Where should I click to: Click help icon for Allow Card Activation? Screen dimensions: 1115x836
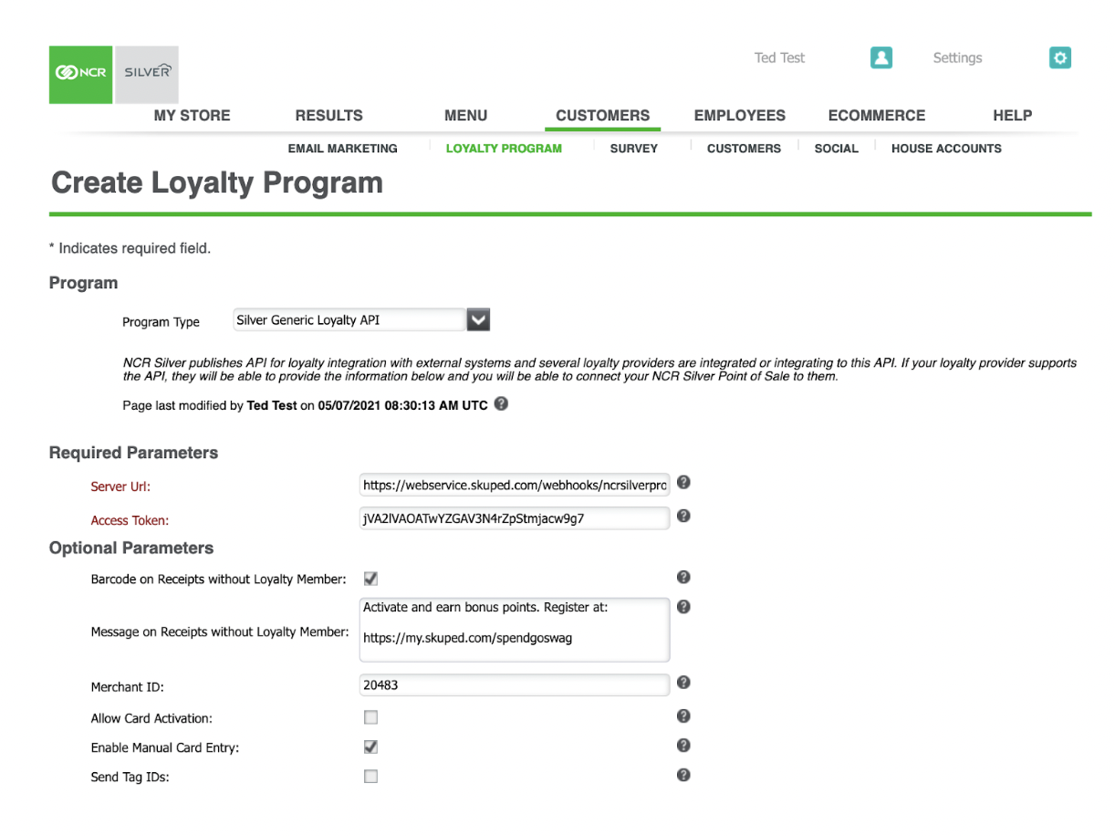click(683, 716)
